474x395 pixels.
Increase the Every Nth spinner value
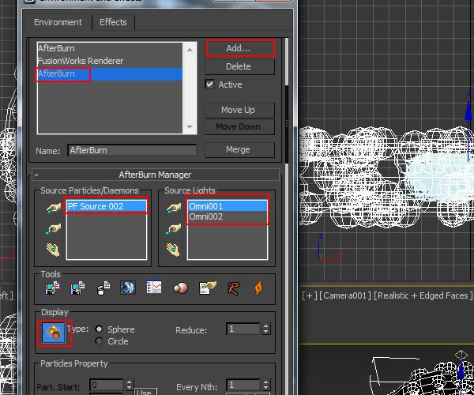[266, 382]
